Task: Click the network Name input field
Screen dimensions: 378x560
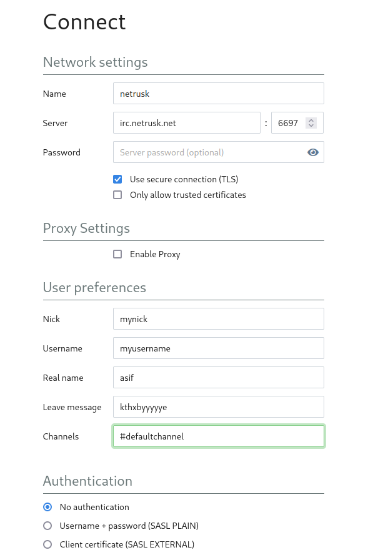Action: 218,94
